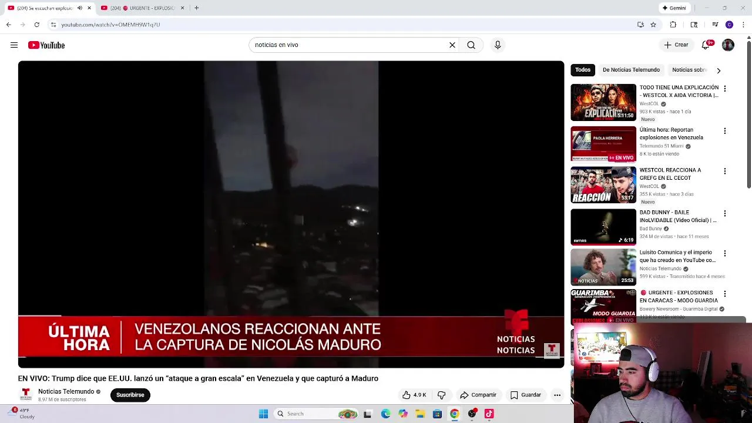Click in the 'noticias en vivo' search field
The width and height of the screenshot is (752, 423).
[x=350, y=45]
